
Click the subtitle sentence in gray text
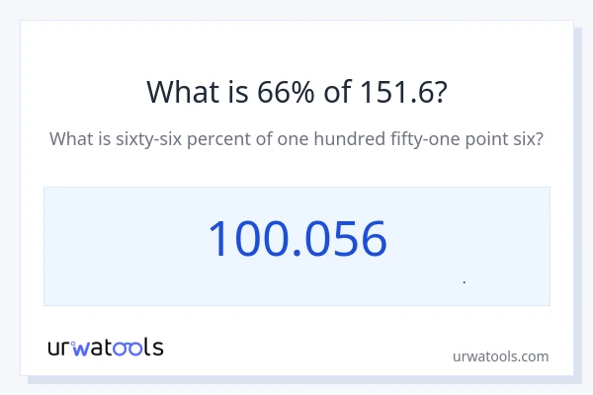point(296,139)
